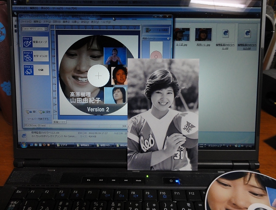The height and width of the screenshot is (210, 276).
Task: Open the 設定(O) menu
Action: pos(85,22)
